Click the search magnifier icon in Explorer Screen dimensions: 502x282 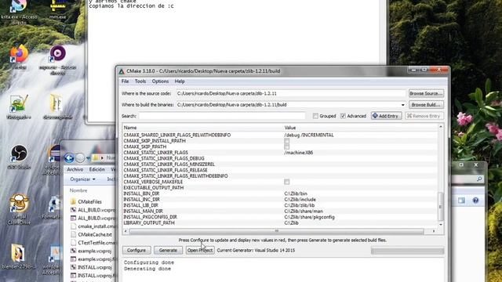pos(479,179)
